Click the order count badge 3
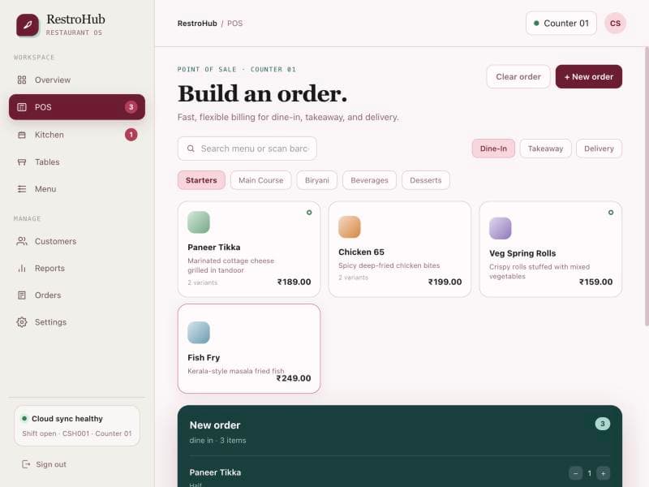Screen dimensions: 649x487 pyautogui.click(x=602, y=424)
